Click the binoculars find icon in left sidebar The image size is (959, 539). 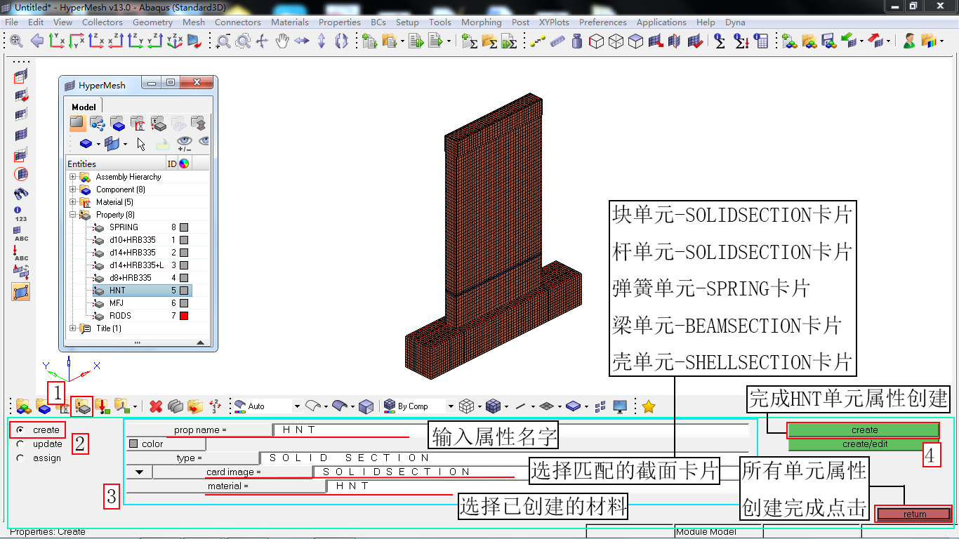pyautogui.click(x=21, y=193)
